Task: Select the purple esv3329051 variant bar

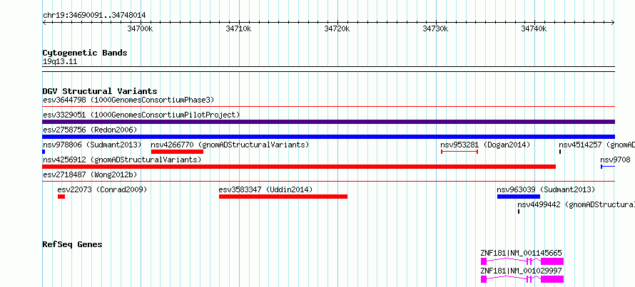Action: tap(328, 122)
